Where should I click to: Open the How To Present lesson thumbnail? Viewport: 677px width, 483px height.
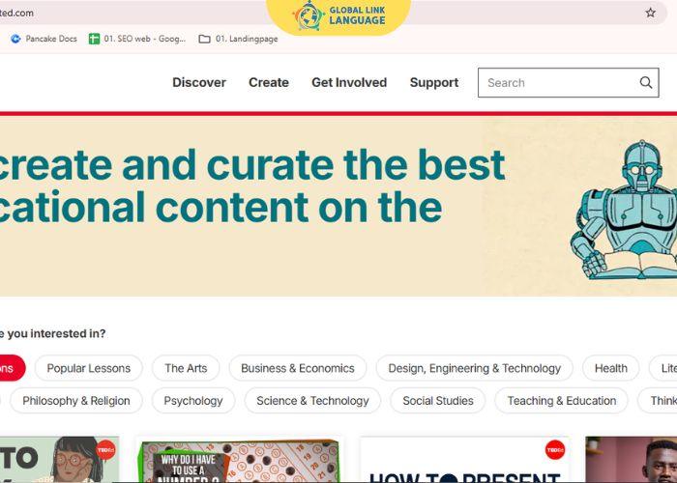(x=464, y=460)
